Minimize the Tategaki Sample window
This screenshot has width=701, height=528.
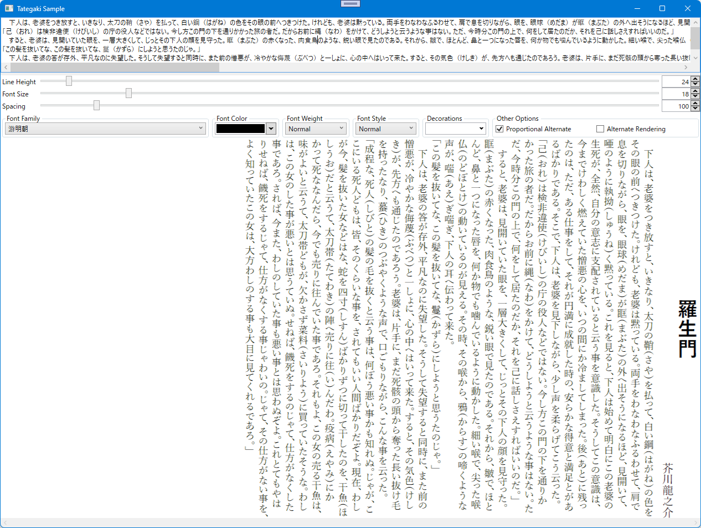pyautogui.click(x=637, y=8)
